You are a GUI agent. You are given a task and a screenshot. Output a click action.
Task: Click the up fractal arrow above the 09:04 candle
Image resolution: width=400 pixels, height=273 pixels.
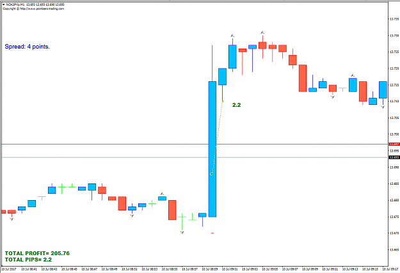coord(262,33)
